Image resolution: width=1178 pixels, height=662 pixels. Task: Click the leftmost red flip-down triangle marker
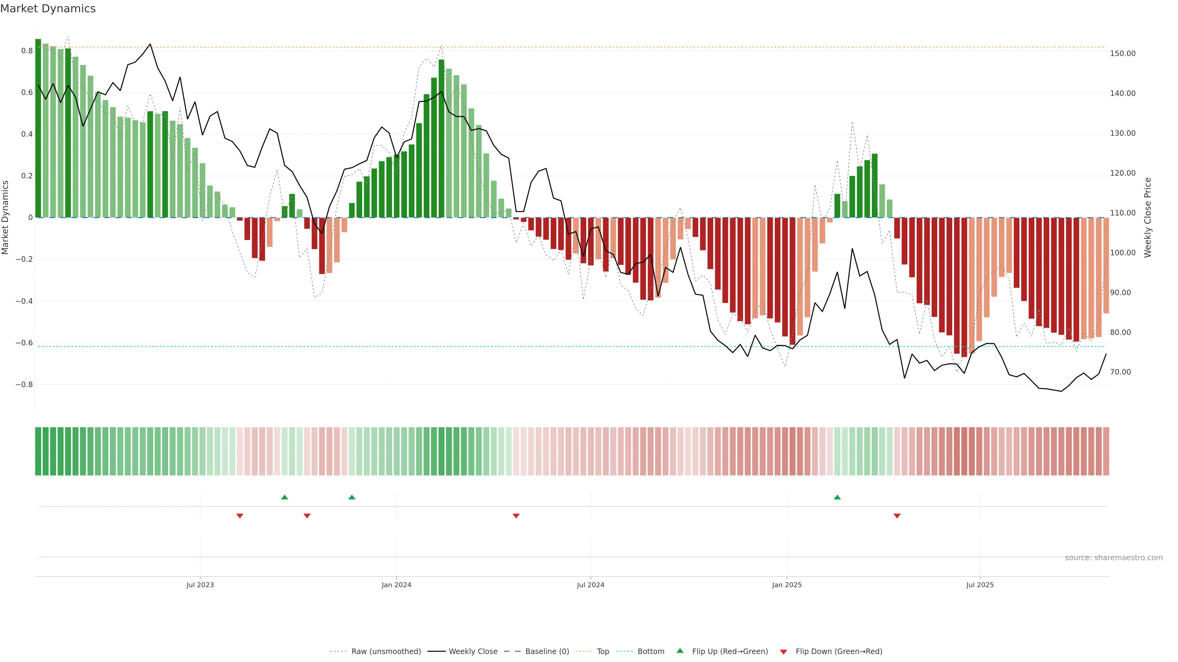coord(240,516)
